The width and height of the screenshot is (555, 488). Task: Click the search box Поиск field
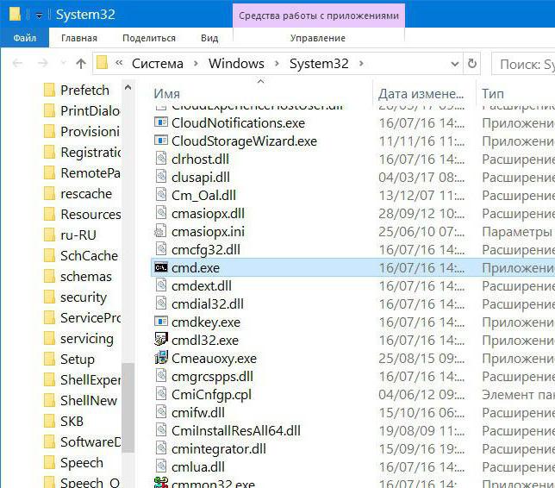(525, 64)
